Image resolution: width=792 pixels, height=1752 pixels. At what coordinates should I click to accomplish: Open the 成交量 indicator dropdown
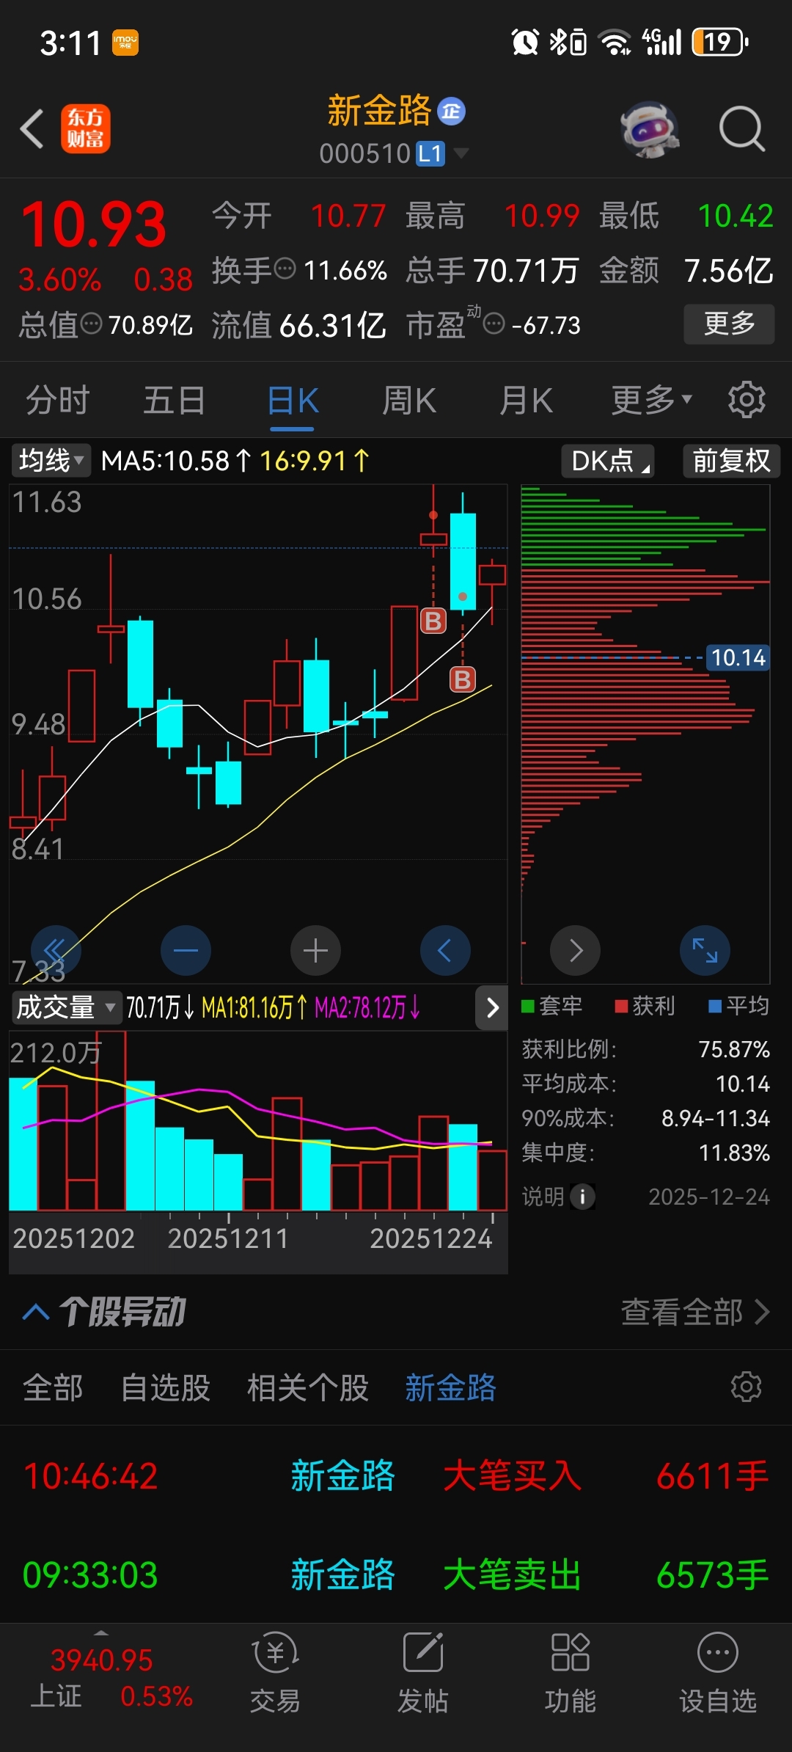point(66,1007)
